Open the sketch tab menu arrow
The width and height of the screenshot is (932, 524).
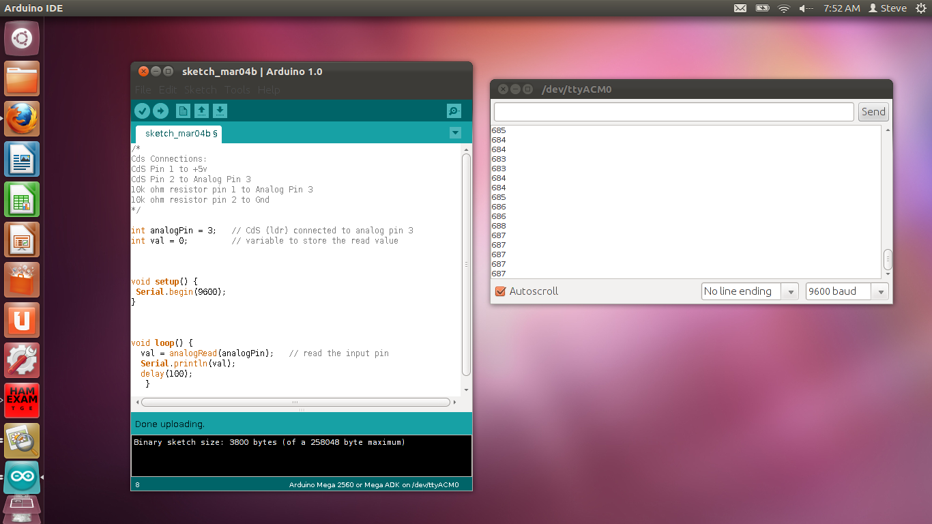click(455, 133)
